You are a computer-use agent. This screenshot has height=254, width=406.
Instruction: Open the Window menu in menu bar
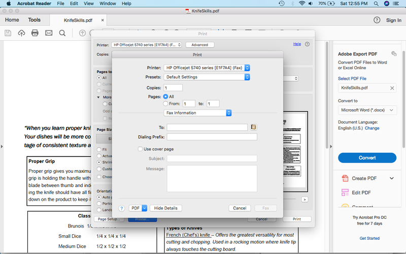click(x=107, y=4)
